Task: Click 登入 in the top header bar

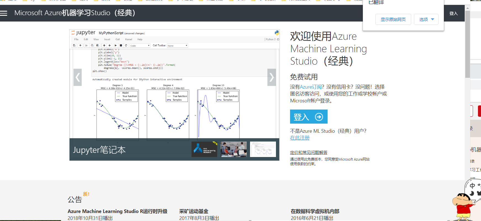Action: (453, 13)
